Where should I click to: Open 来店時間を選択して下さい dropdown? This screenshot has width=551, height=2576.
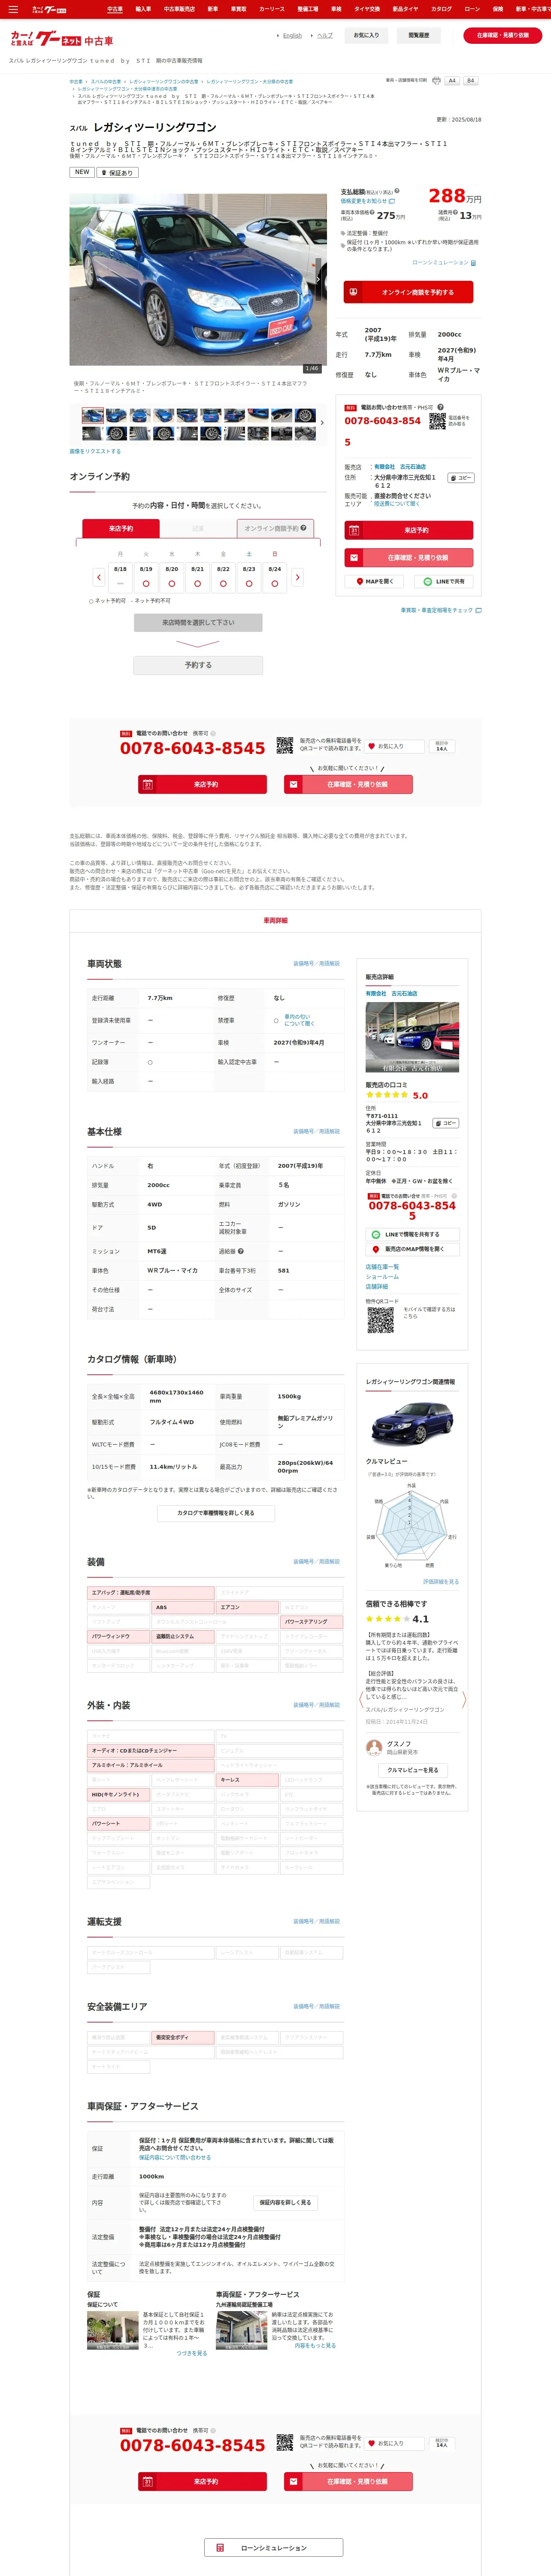198,622
